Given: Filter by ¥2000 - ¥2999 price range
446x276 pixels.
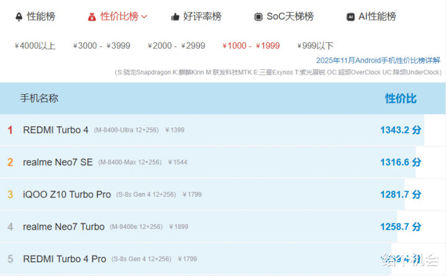Looking at the screenshot, I should click(176, 46).
